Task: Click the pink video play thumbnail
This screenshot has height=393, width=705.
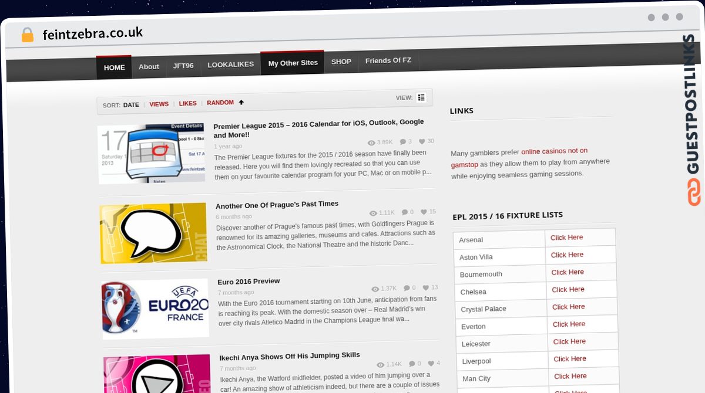Action: [157, 374]
